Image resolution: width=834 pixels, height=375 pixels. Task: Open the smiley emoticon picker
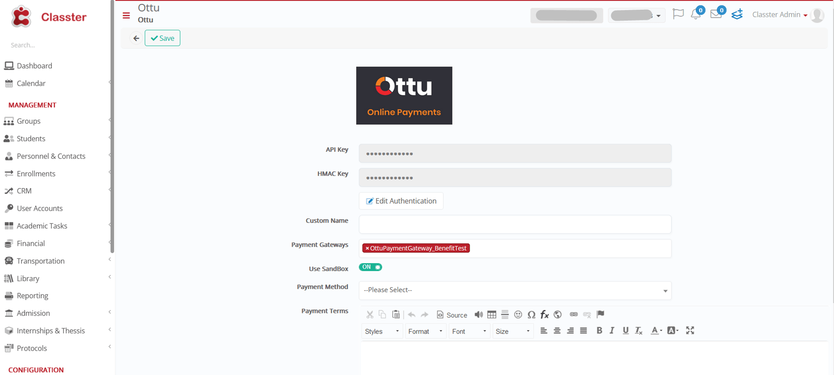pyautogui.click(x=518, y=314)
